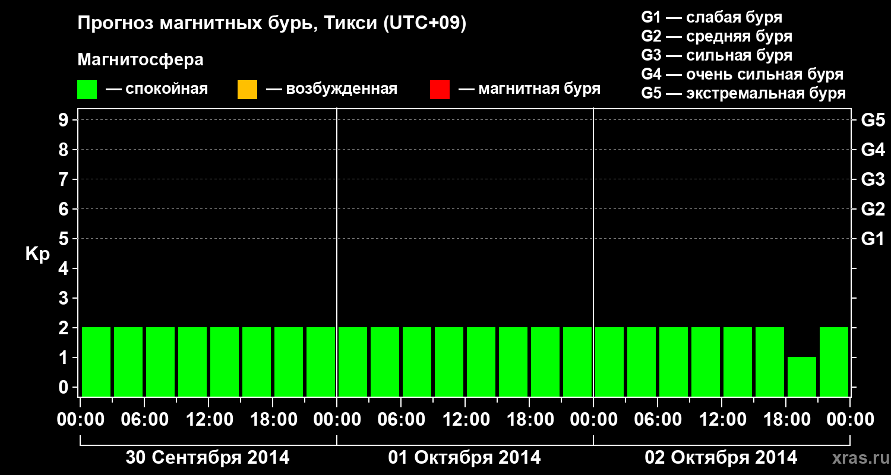Click the '12:00' time label under 01 Октября
Image resolution: width=891 pixels, height=475 pixels.
465,420
